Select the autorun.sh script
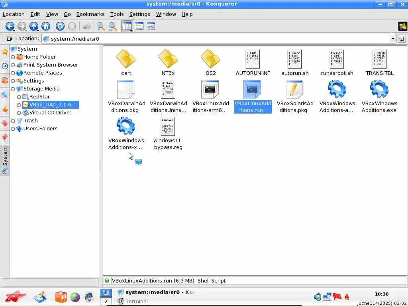The width and height of the screenshot is (408, 306). (295, 63)
